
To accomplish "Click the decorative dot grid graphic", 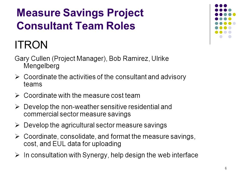I will click(x=225, y=21).
